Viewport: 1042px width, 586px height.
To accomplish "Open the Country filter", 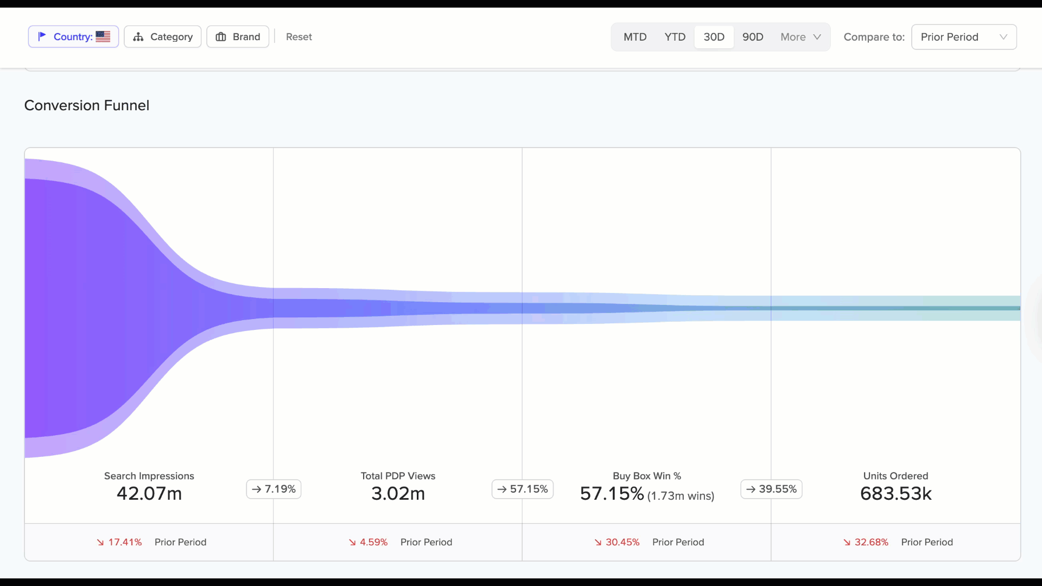I will click(x=73, y=37).
